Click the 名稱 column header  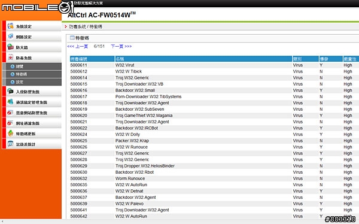[x=203, y=59]
